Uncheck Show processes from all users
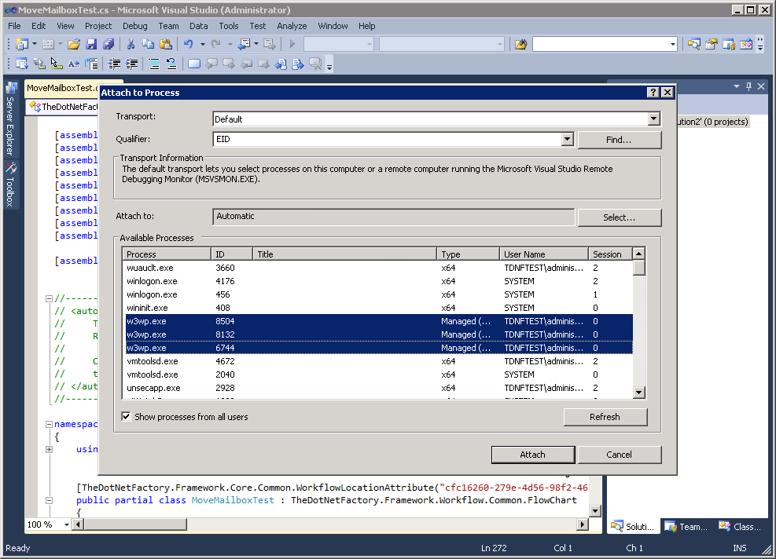The image size is (776, 559). [126, 417]
